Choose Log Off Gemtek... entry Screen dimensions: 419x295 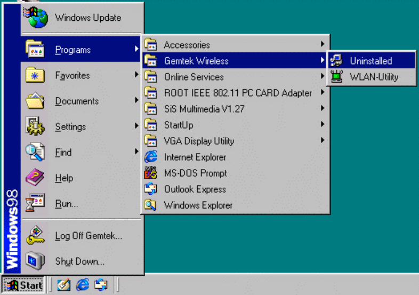pyautogui.click(x=80, y=236)
